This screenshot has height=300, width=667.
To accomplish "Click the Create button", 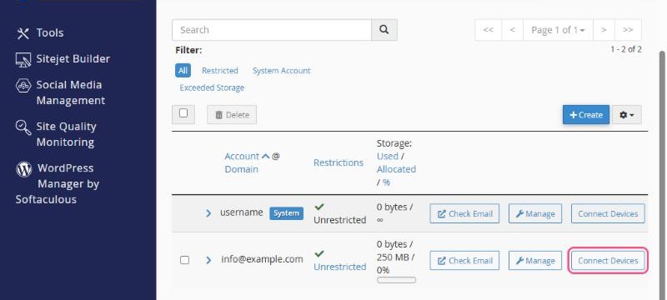I will tap(586, 115).
